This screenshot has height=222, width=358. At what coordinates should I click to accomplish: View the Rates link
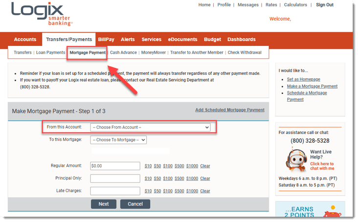coord(271,5)
